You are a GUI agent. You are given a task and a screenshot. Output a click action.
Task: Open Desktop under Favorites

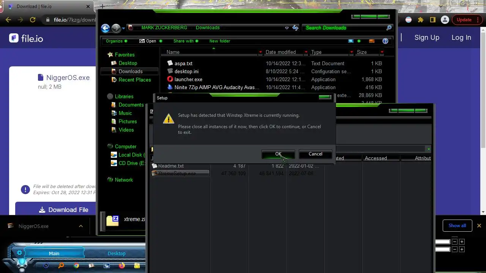pyautogui.click(x=128, y=63)
